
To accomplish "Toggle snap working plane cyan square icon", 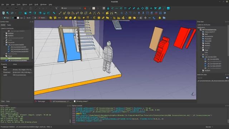I will [169, 8].
